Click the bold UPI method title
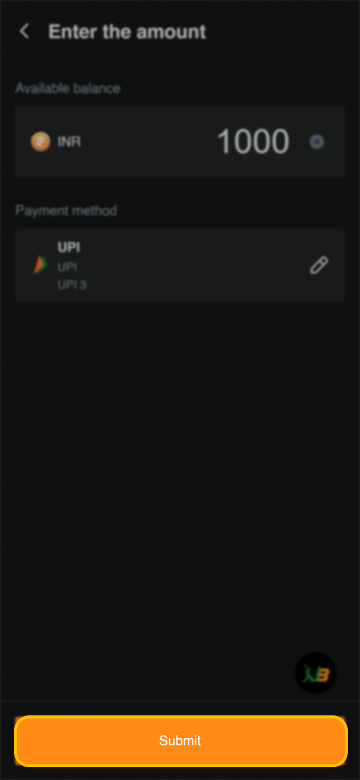 coord(69,247)
